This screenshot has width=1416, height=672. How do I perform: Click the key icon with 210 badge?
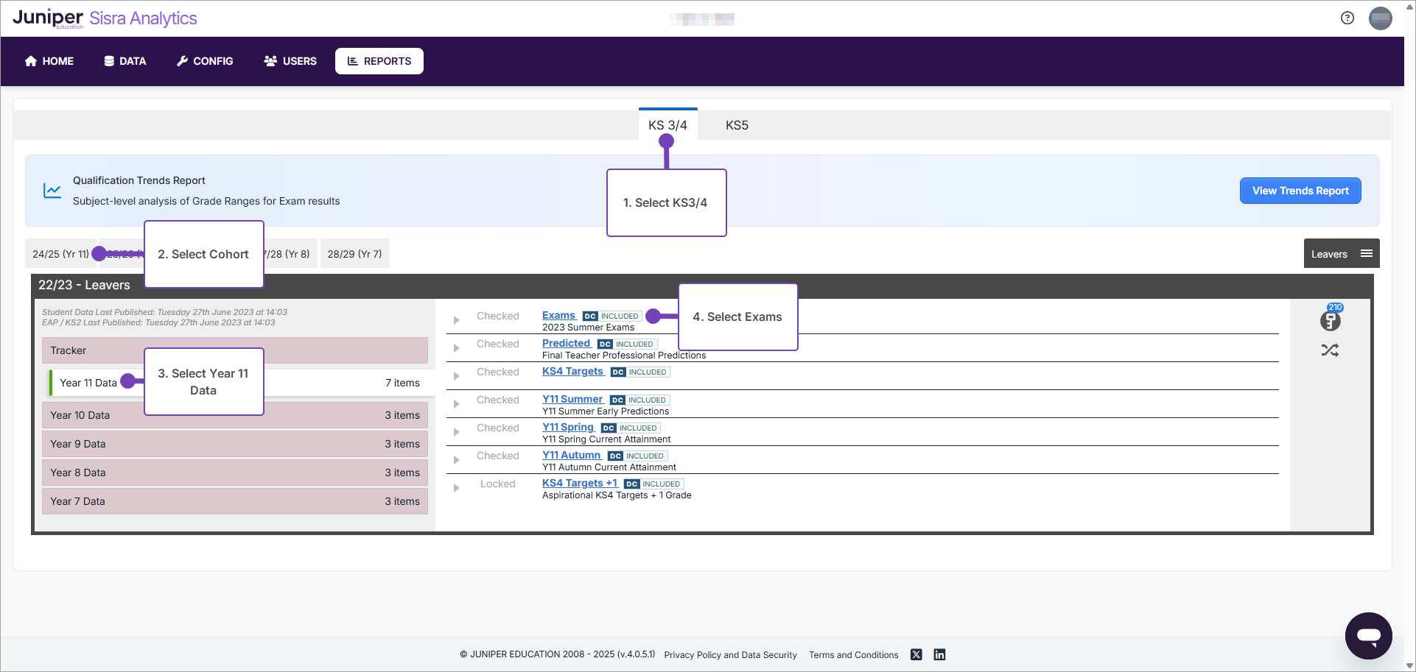pyautogui.click(x=1330, y=320)
